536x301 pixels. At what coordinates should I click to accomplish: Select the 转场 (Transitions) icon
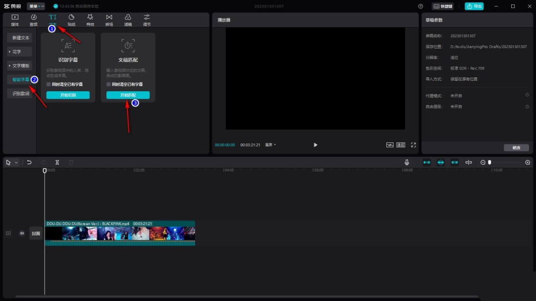tap(109, 20)
